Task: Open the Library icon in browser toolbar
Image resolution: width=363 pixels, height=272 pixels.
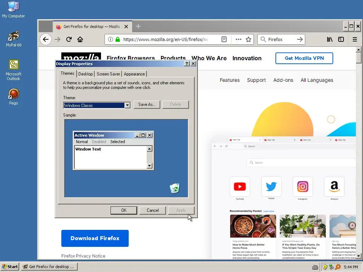Action: click(330, 39)
